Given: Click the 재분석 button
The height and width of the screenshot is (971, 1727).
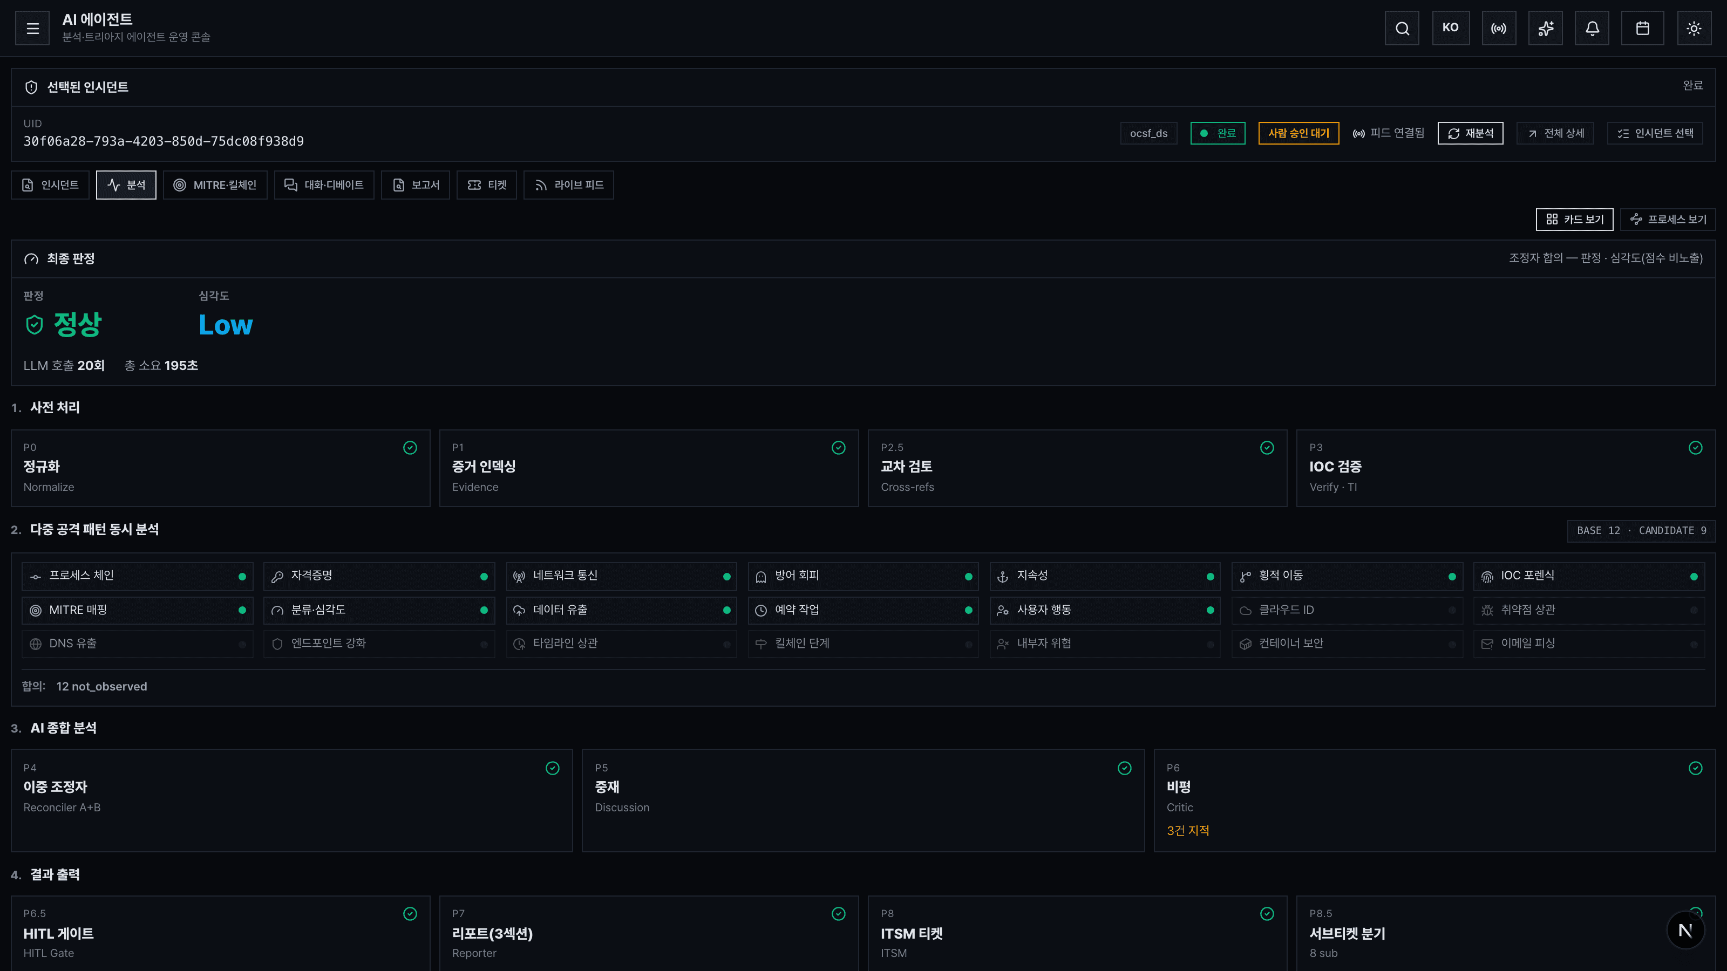Looking at the screenshot, I should pos(1470,133).
